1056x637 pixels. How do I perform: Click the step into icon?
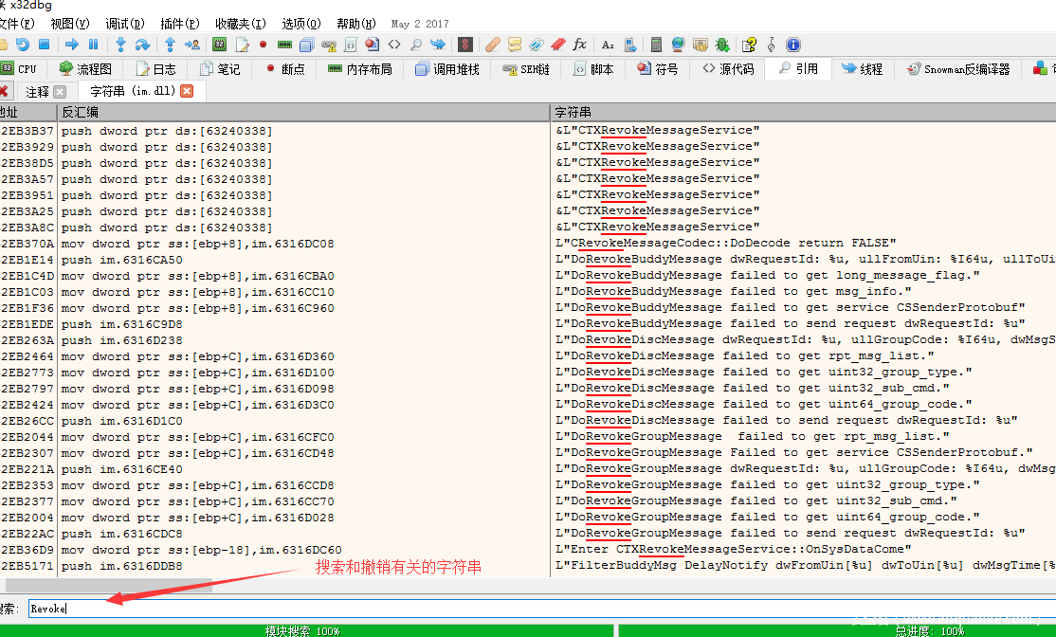coord(120,45)
